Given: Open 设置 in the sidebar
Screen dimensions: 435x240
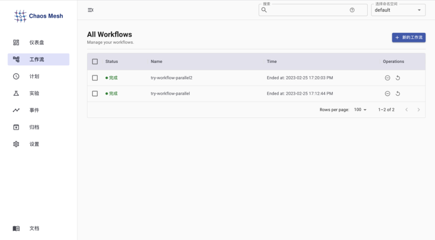Looking at the screenshot, I should pyautogui.click(x=39, y=144).
